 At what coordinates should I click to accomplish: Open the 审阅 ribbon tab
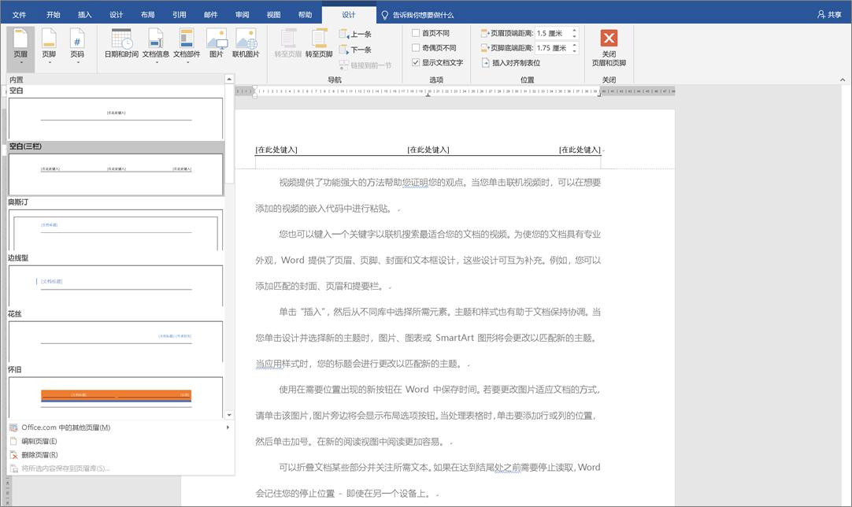click(x=241, y=13)
